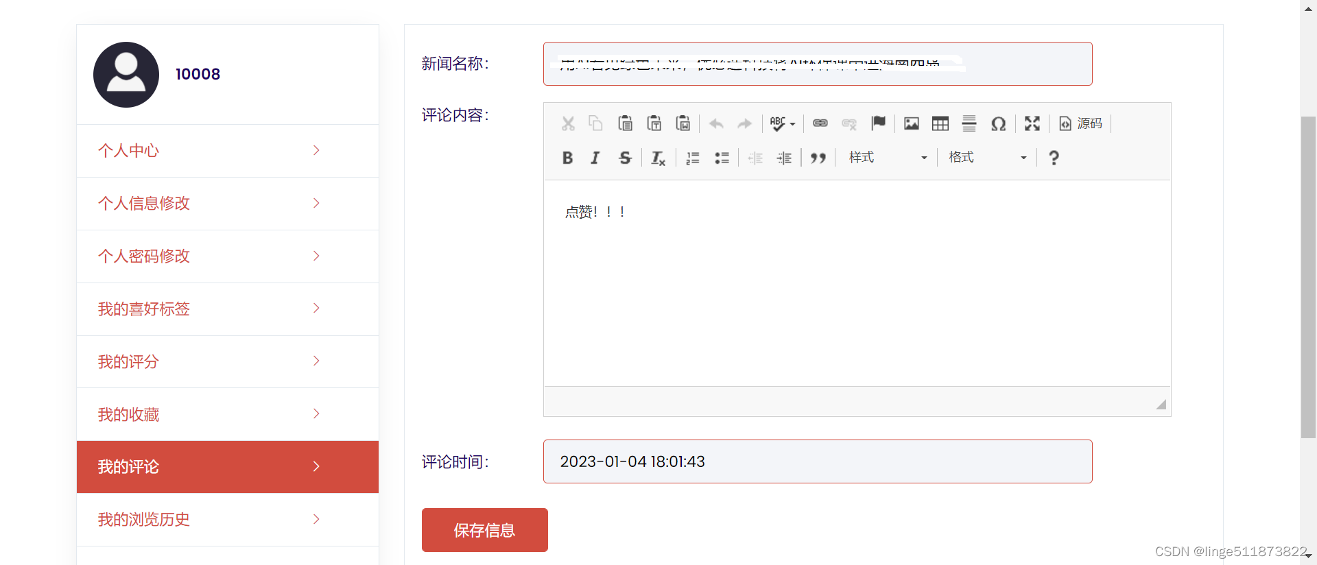Decrease indent of the text
Image resolution: width=1317 pixels, height=565 pixels.
(755, 158)
